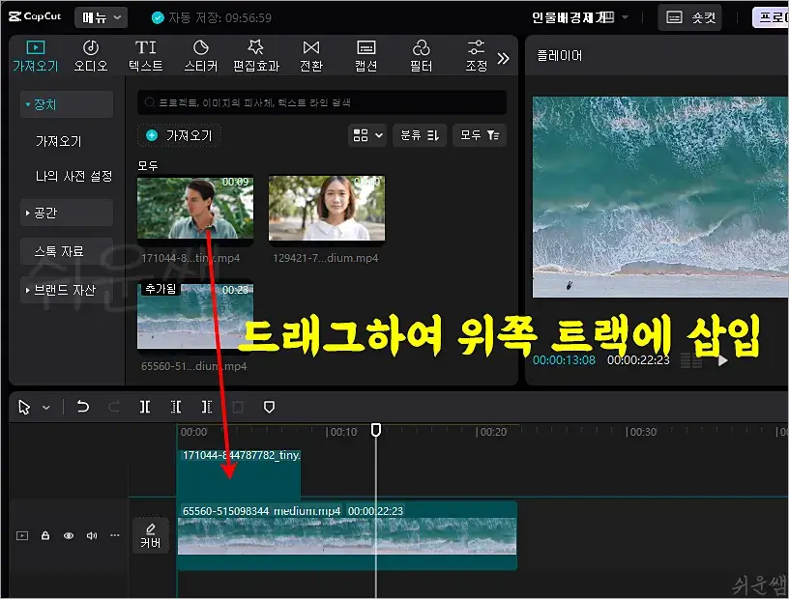
Task: Select the 65560-51...dium.mp4 ocean thumbnail
Action: click(x=195, y=314)
